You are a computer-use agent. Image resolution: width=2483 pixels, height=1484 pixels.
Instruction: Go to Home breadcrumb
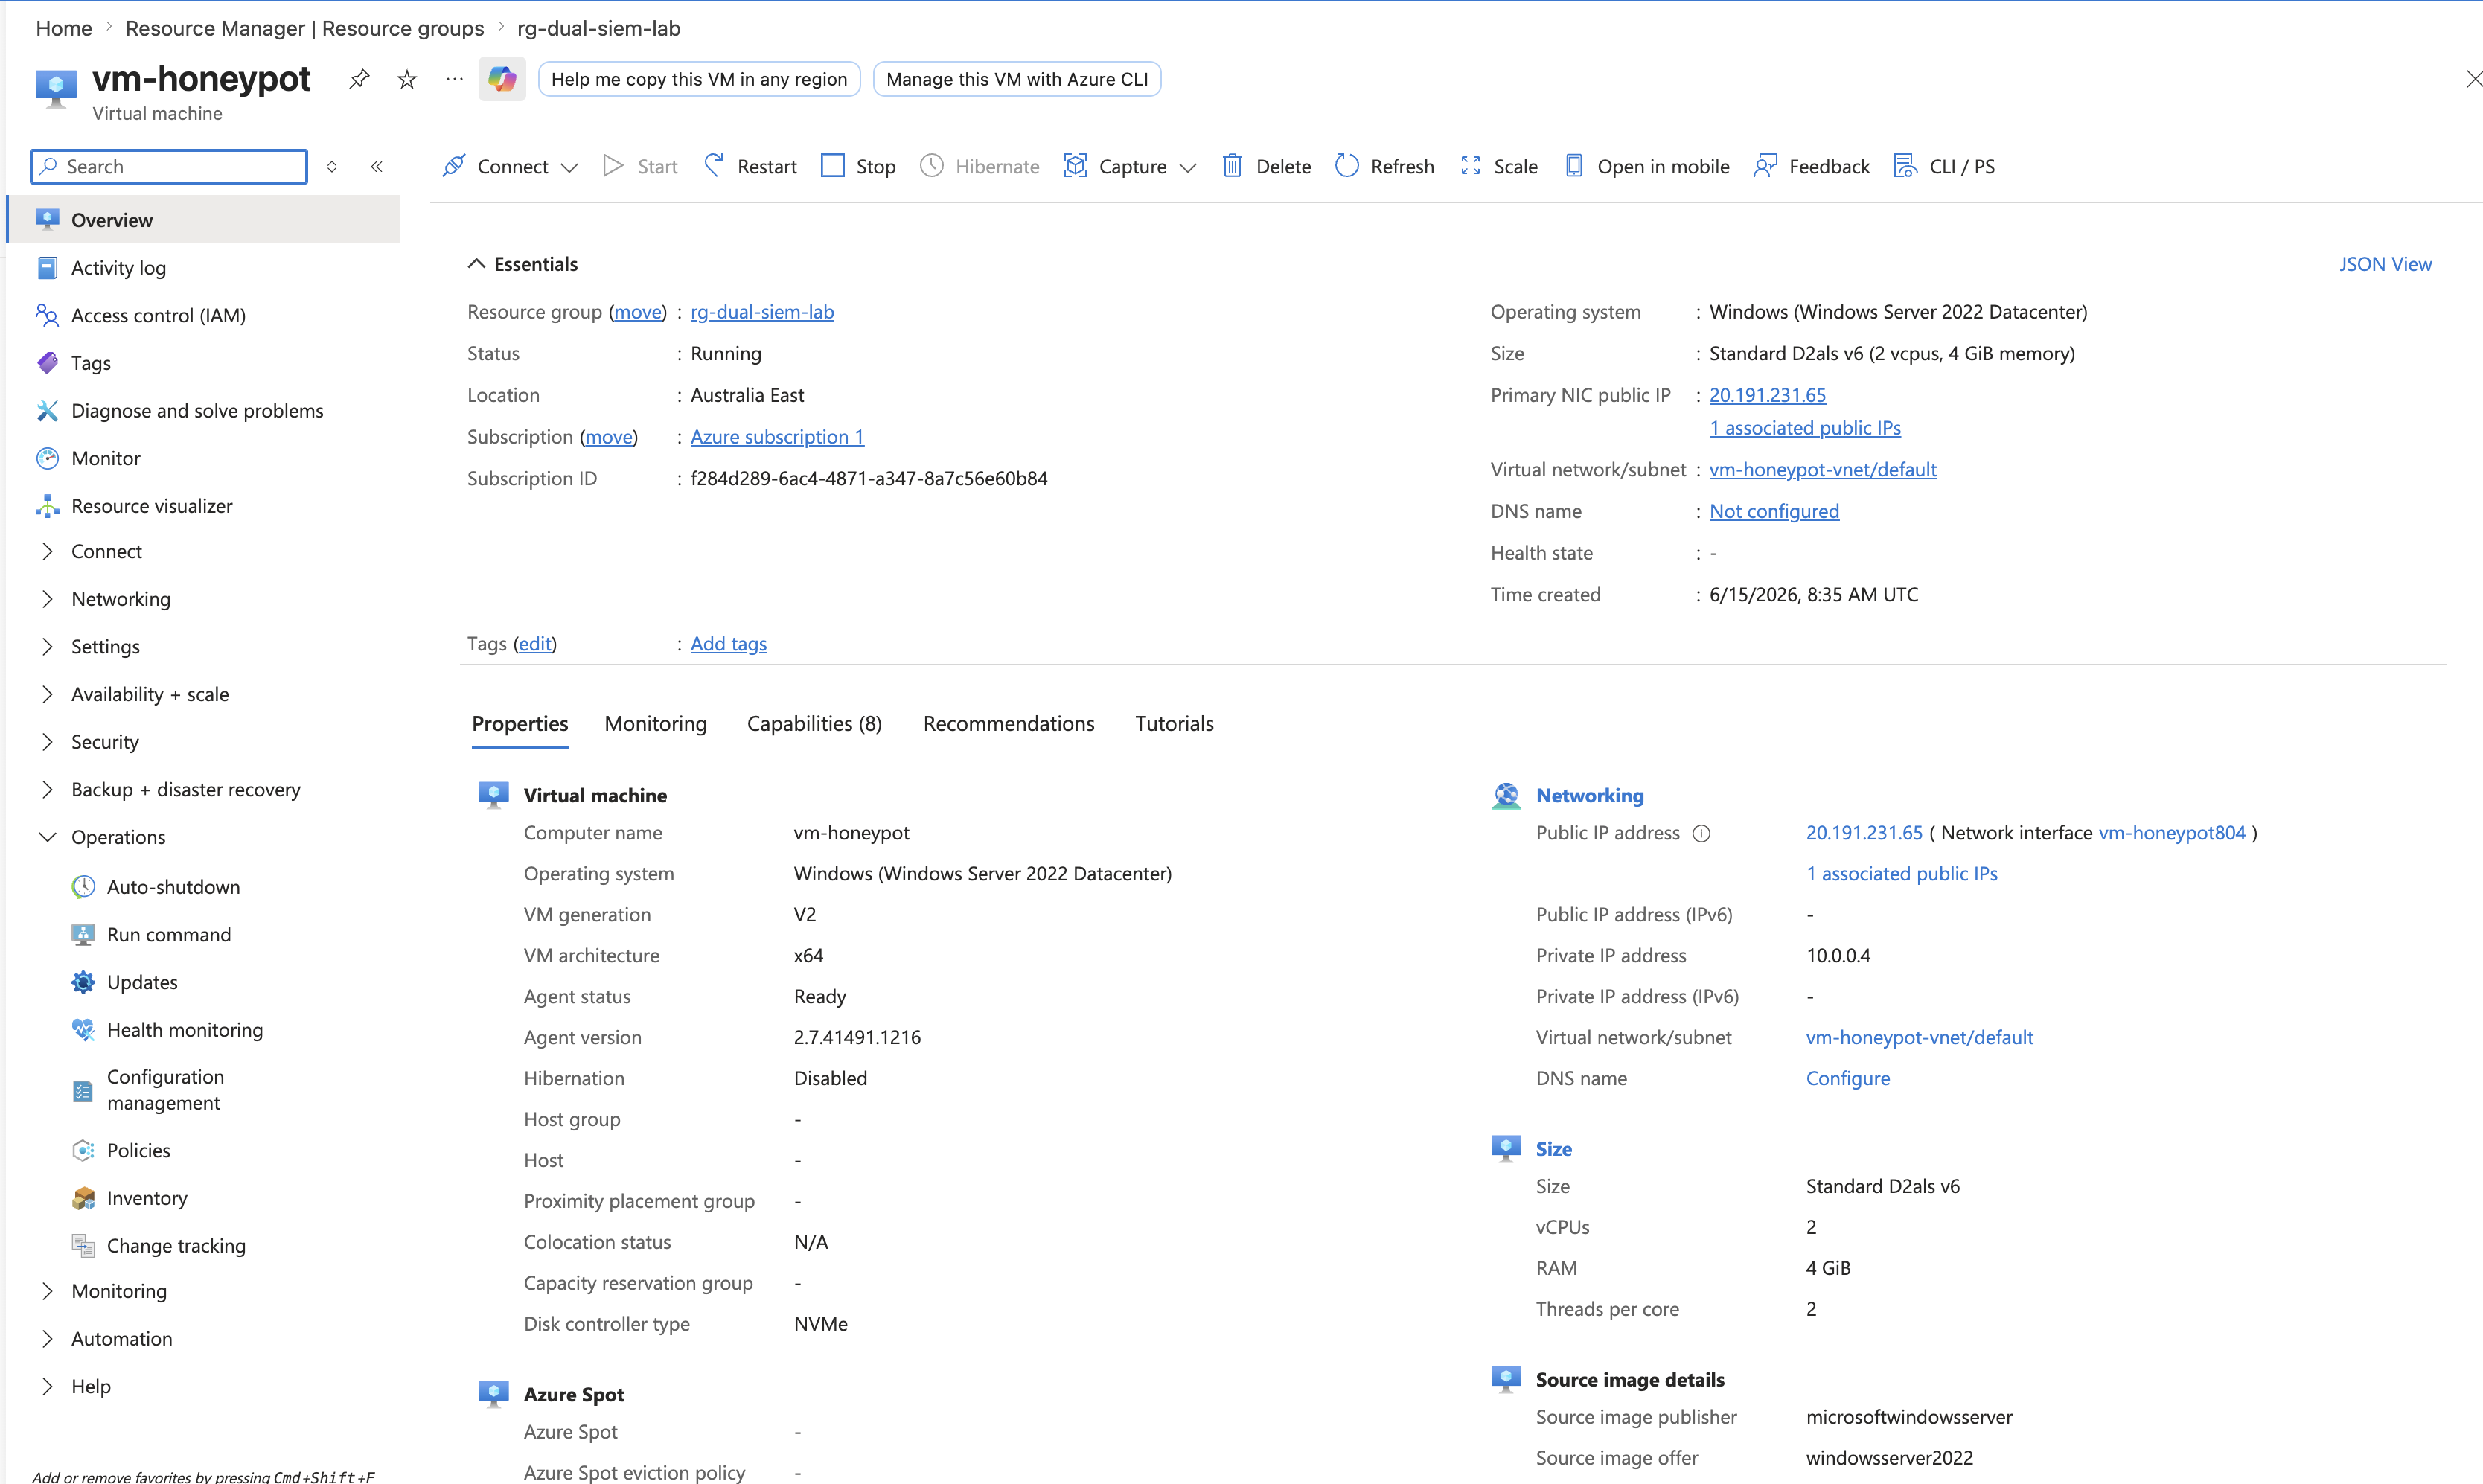point(64,28)
